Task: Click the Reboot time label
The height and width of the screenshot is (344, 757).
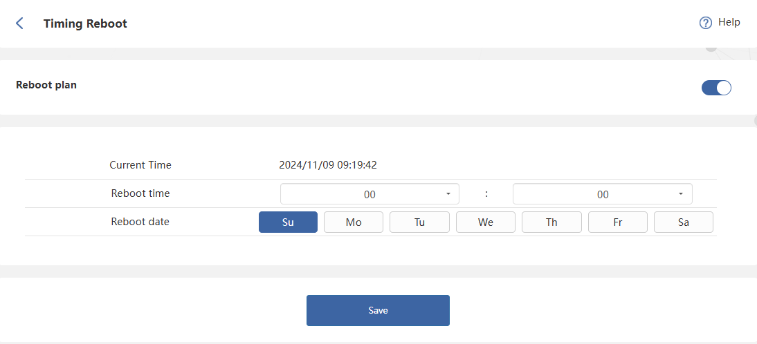Action: coord(140,193)
